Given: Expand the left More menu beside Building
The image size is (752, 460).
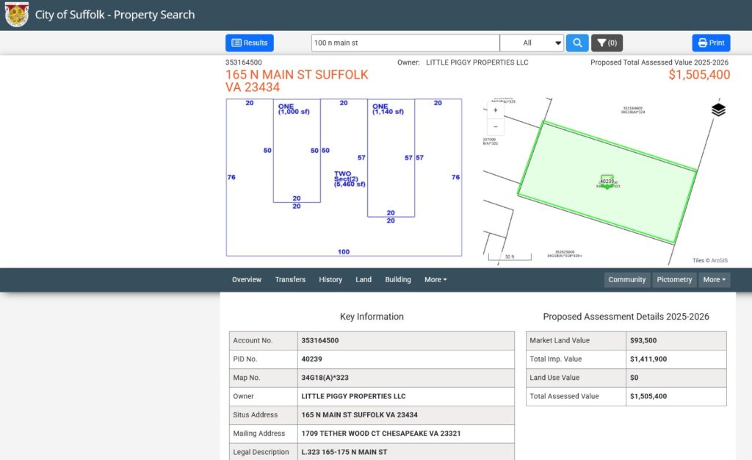Looking at the screenshot, I should 435,280.
